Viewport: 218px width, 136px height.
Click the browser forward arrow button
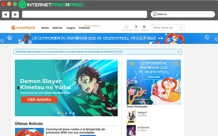(15, 14)
